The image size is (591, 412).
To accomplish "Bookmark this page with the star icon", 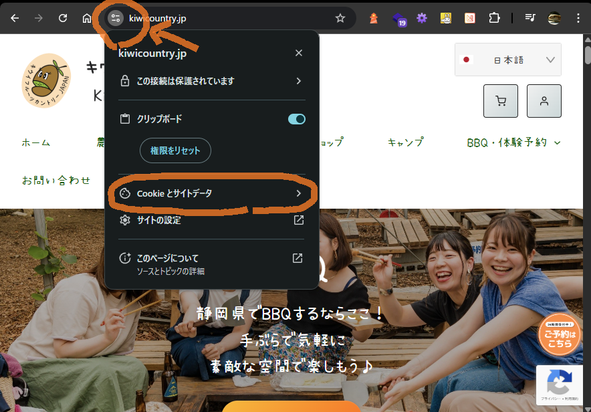I will tap(340, 18).
